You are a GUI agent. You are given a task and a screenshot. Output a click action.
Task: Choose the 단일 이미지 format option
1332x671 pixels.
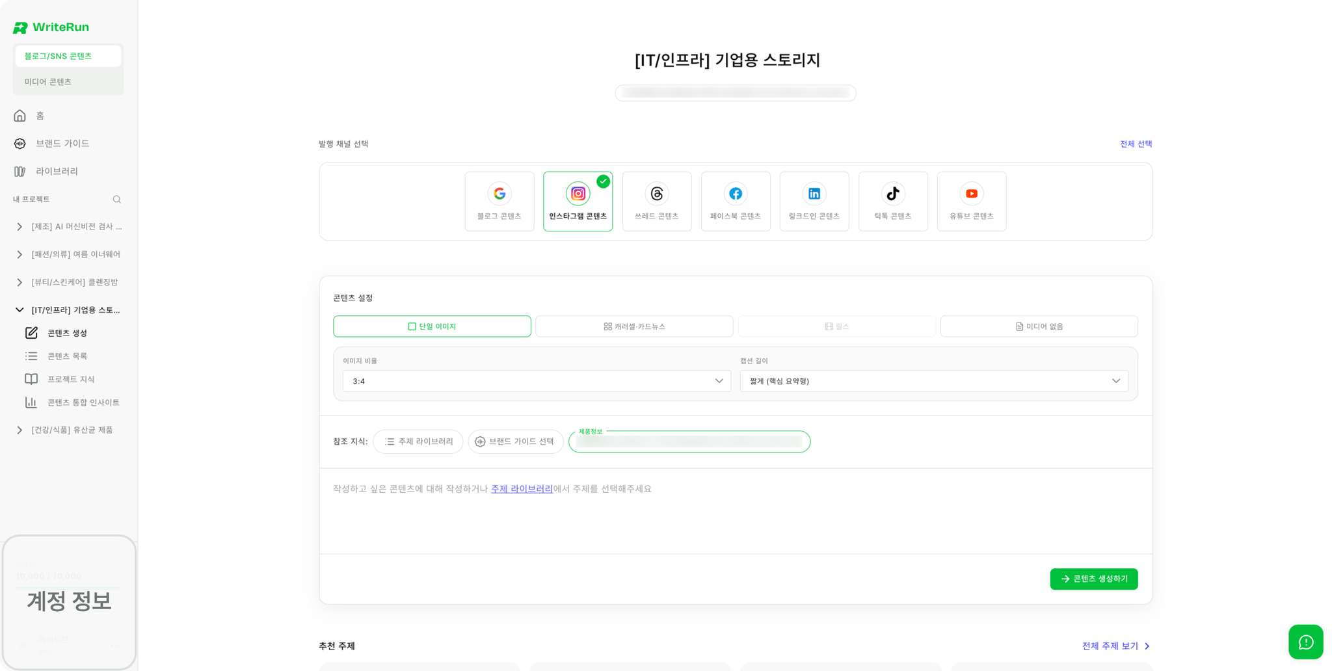(x=432, y=326)
